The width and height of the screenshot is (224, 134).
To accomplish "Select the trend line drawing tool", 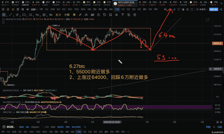I will point(10,15).
